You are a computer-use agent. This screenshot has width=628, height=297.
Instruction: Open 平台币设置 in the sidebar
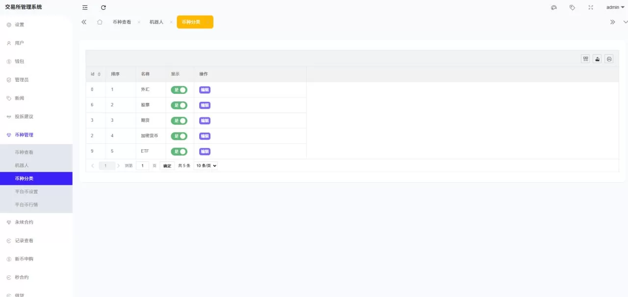coord(26,191)
